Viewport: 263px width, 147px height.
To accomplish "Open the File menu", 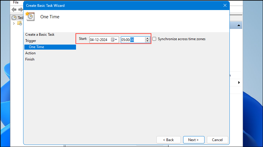I will coord(16,2).
